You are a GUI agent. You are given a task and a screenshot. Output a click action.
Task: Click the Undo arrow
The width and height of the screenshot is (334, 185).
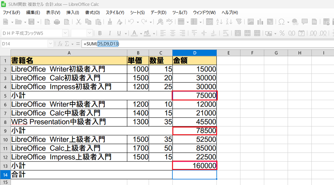131,22
